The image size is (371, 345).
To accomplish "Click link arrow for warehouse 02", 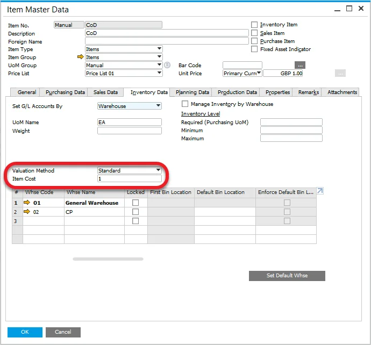I will [27, 212].
